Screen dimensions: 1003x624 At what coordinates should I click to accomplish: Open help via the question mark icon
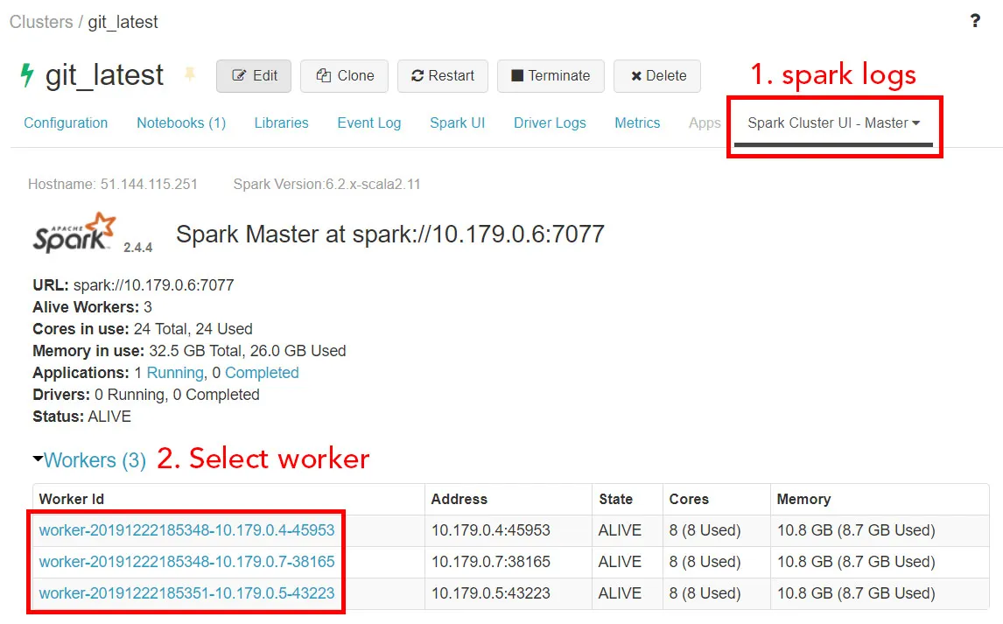point(975,20)
